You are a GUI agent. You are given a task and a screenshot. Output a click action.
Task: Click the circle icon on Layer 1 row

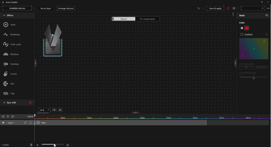point(30,122)
